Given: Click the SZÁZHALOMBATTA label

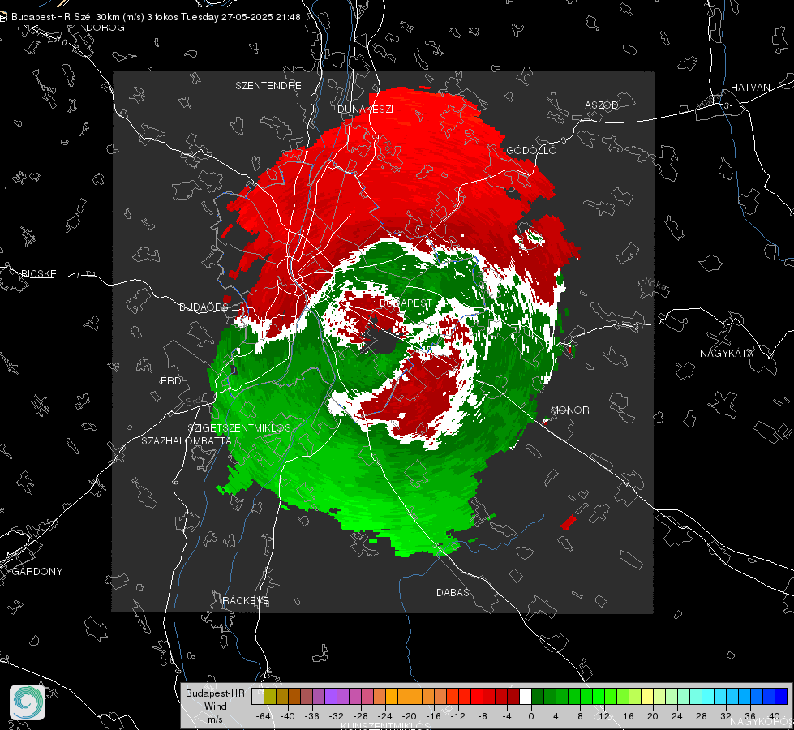Looking at the screenshot, I should click(x=187, y=440).
